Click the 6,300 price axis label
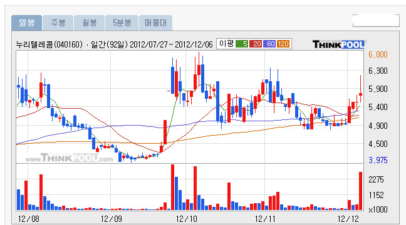 pos(378,71)
